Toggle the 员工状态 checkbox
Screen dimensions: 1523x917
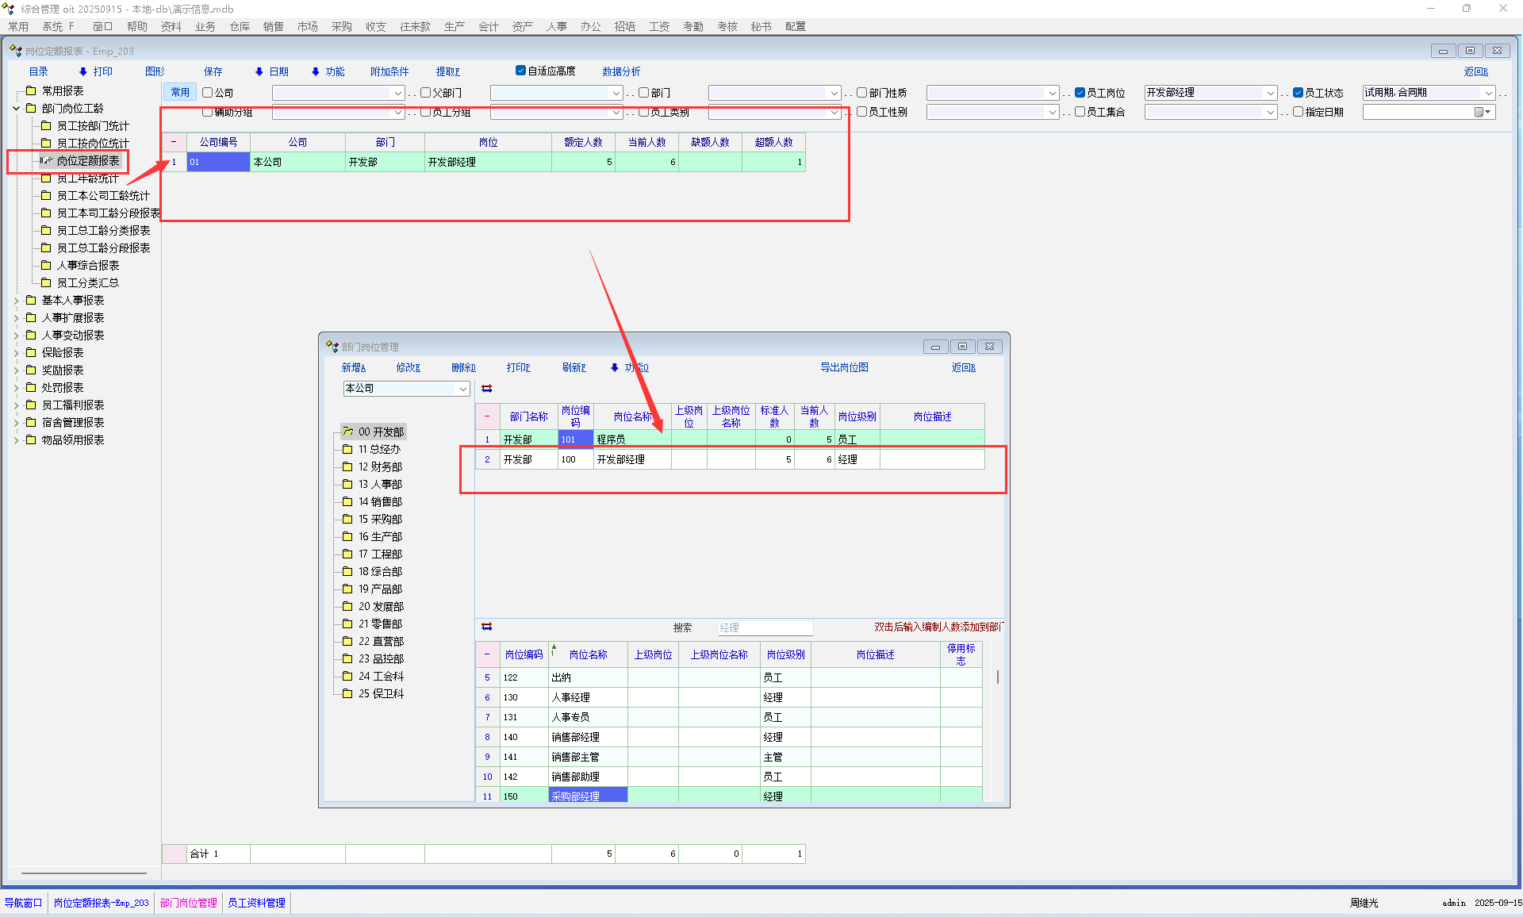click(x=1298, y=93)
